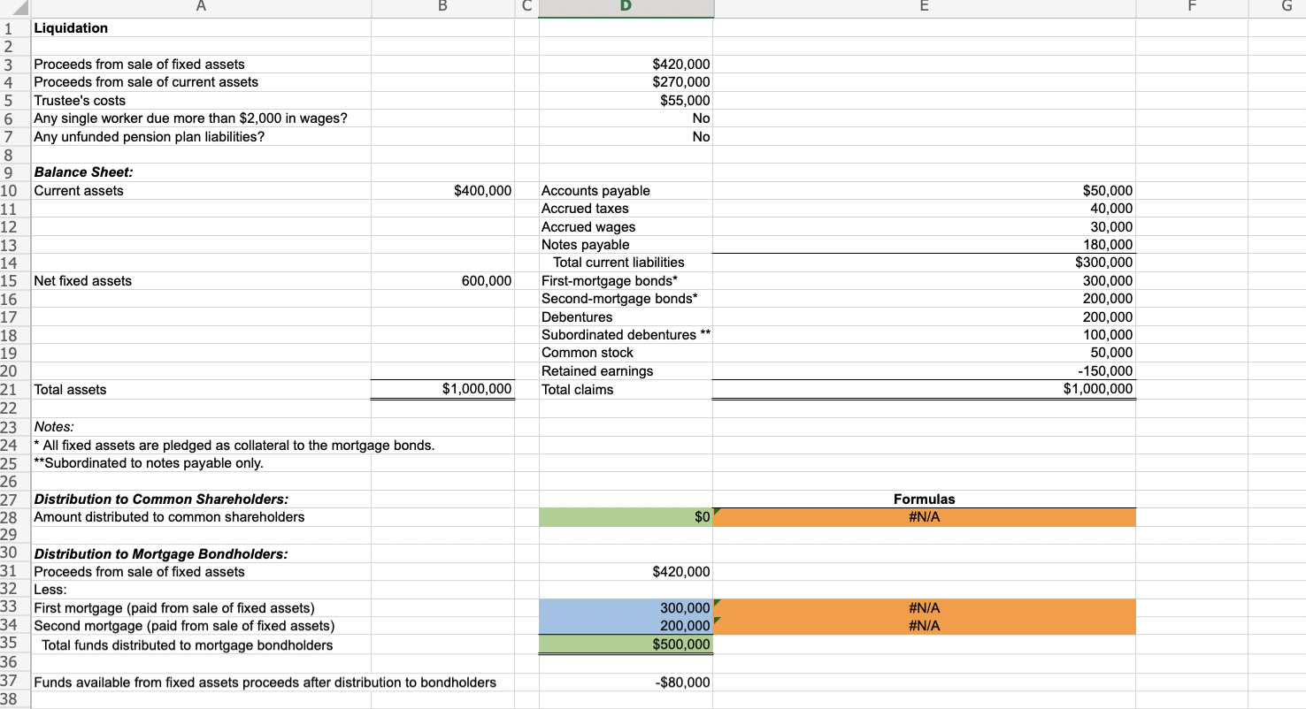Click the orange #N/A cell beside amount distributed
Viewport: 1306px width, 709px height.
coord(924,517)
